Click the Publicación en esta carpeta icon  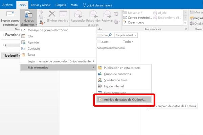coord(100,67)
